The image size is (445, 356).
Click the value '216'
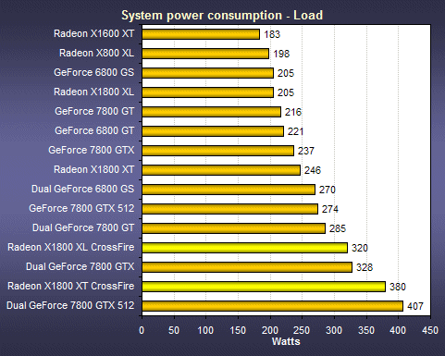click(x=293, y=112)
